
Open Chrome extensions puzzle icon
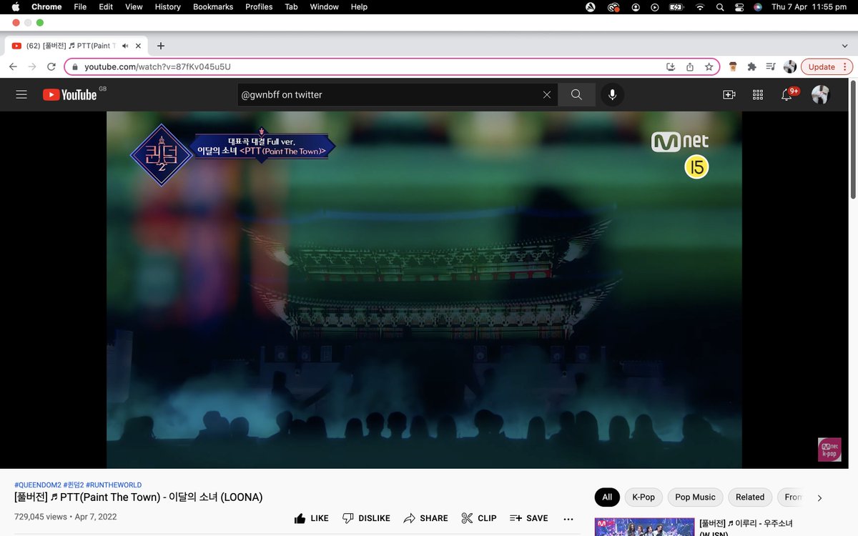751,66
